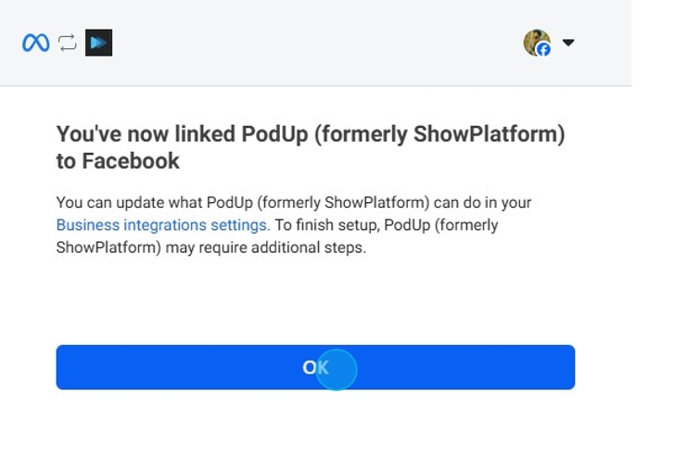Click the word "Facebook" in the heading
The height and width of the screenshot is (456, 674).
tap(131, 161)
